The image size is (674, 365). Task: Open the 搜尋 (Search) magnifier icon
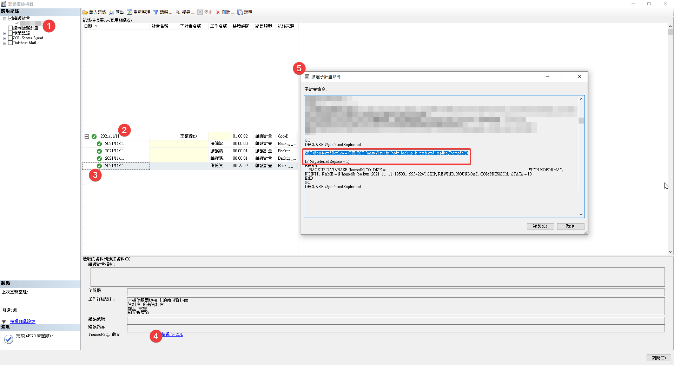click(x=178, y=12)
